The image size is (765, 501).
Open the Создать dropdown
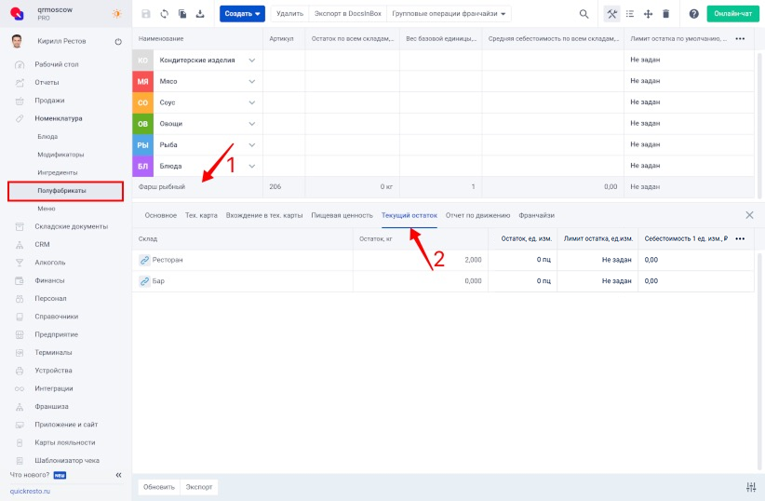(x=242, y=14)
